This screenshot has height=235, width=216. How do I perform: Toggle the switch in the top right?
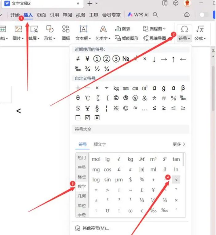click(204, 15)
